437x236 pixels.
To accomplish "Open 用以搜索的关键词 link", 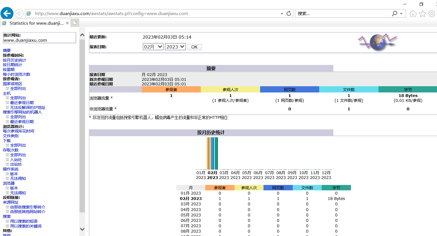I will tap(26, 226).
